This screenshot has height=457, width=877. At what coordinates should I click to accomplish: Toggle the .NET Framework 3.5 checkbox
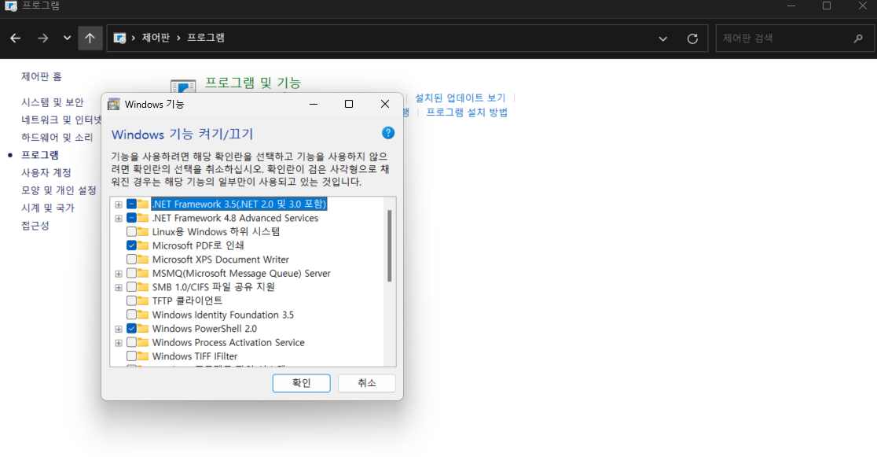click(131, 205)
